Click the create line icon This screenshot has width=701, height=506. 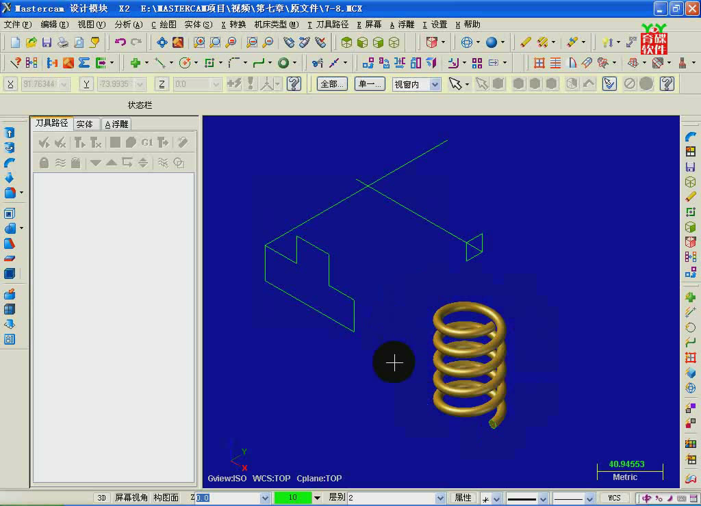(160, 63)
